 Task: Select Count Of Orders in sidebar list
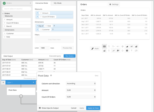17,23
